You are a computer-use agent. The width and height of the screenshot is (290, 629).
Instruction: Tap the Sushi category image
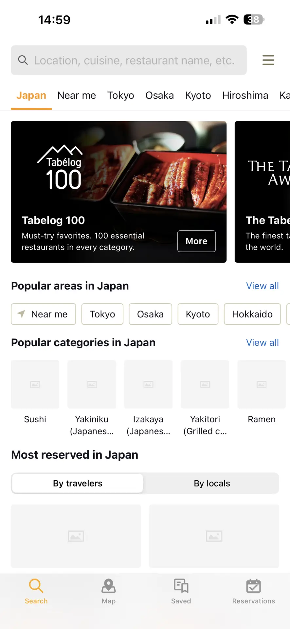[35, 384]
